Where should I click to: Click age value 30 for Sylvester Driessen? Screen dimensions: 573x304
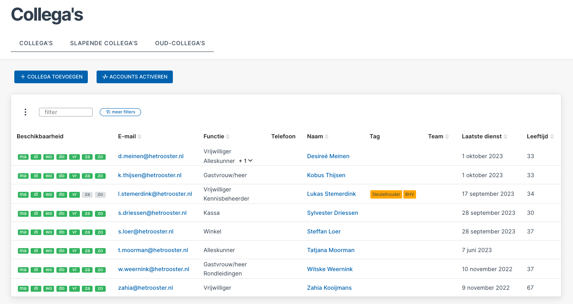click(x=530, y=213)
